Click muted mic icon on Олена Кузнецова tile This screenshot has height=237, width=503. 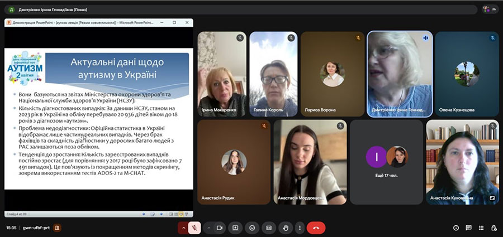(x=492, y=38)
